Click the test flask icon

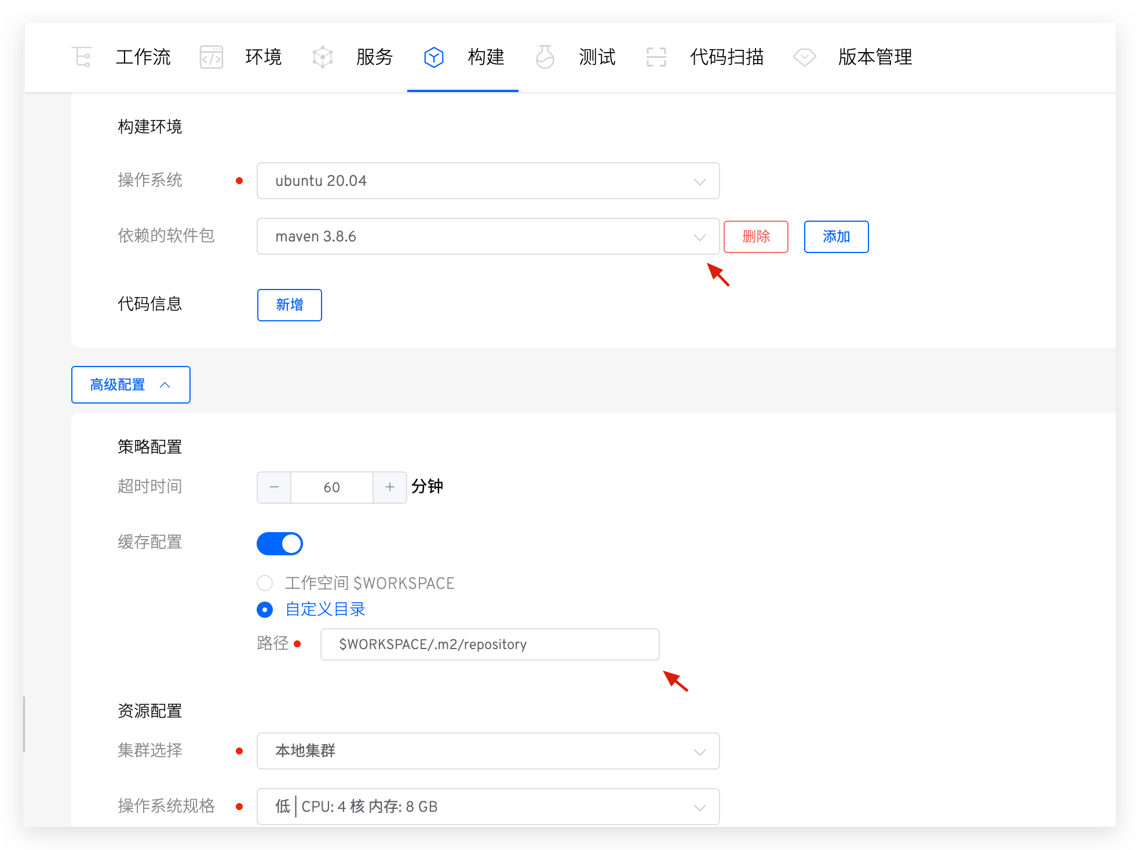(545, 57)
